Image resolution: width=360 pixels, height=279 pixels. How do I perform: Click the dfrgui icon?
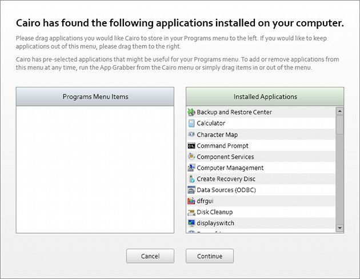(191, 201)
